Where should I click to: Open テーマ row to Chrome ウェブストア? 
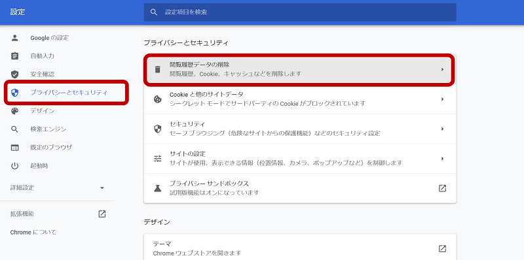point(300,248)
